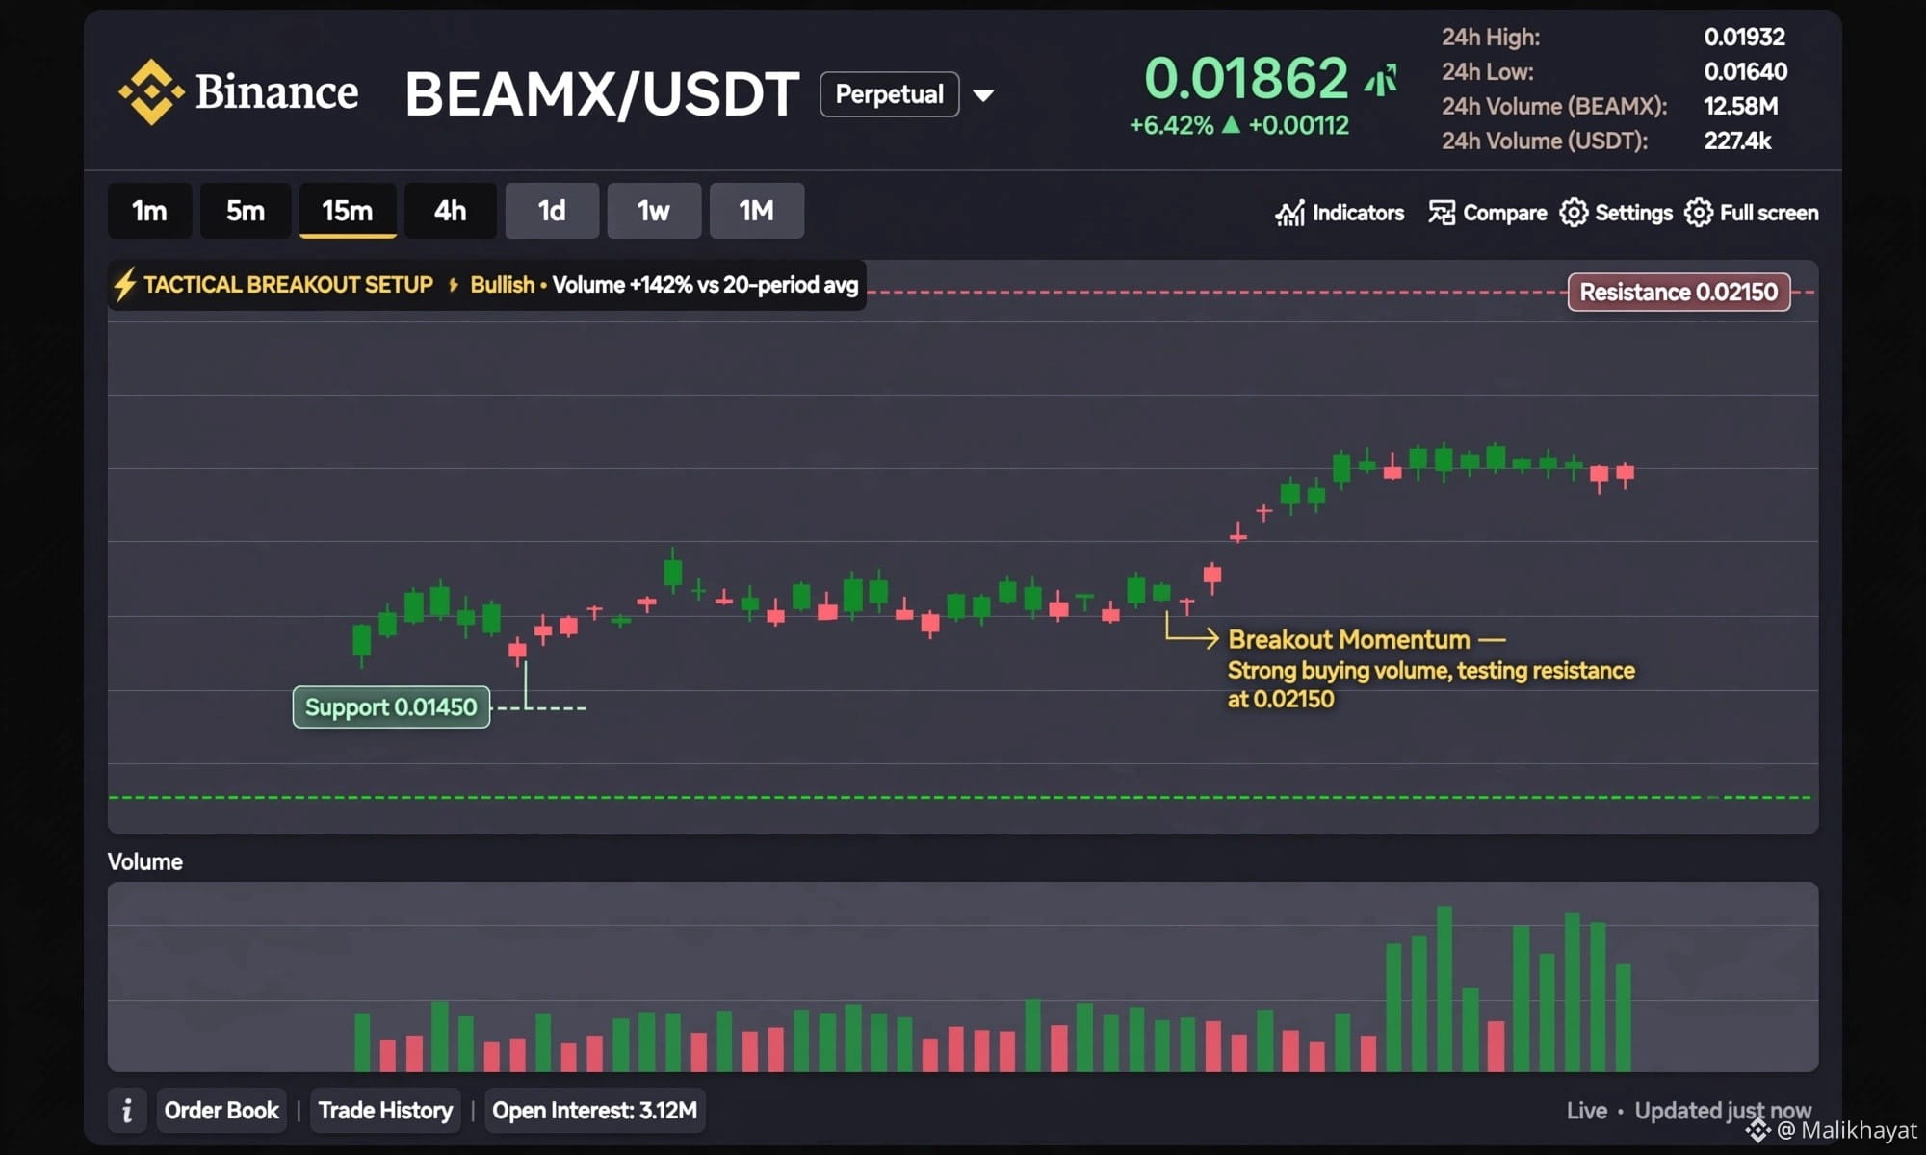Click the Updated just now status

1723,1111
